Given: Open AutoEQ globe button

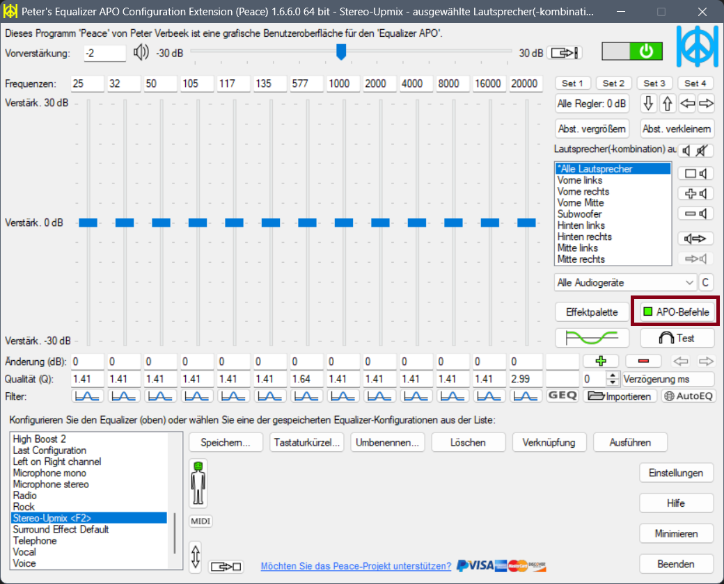Looking at the screenshot, I should (688, 396).
